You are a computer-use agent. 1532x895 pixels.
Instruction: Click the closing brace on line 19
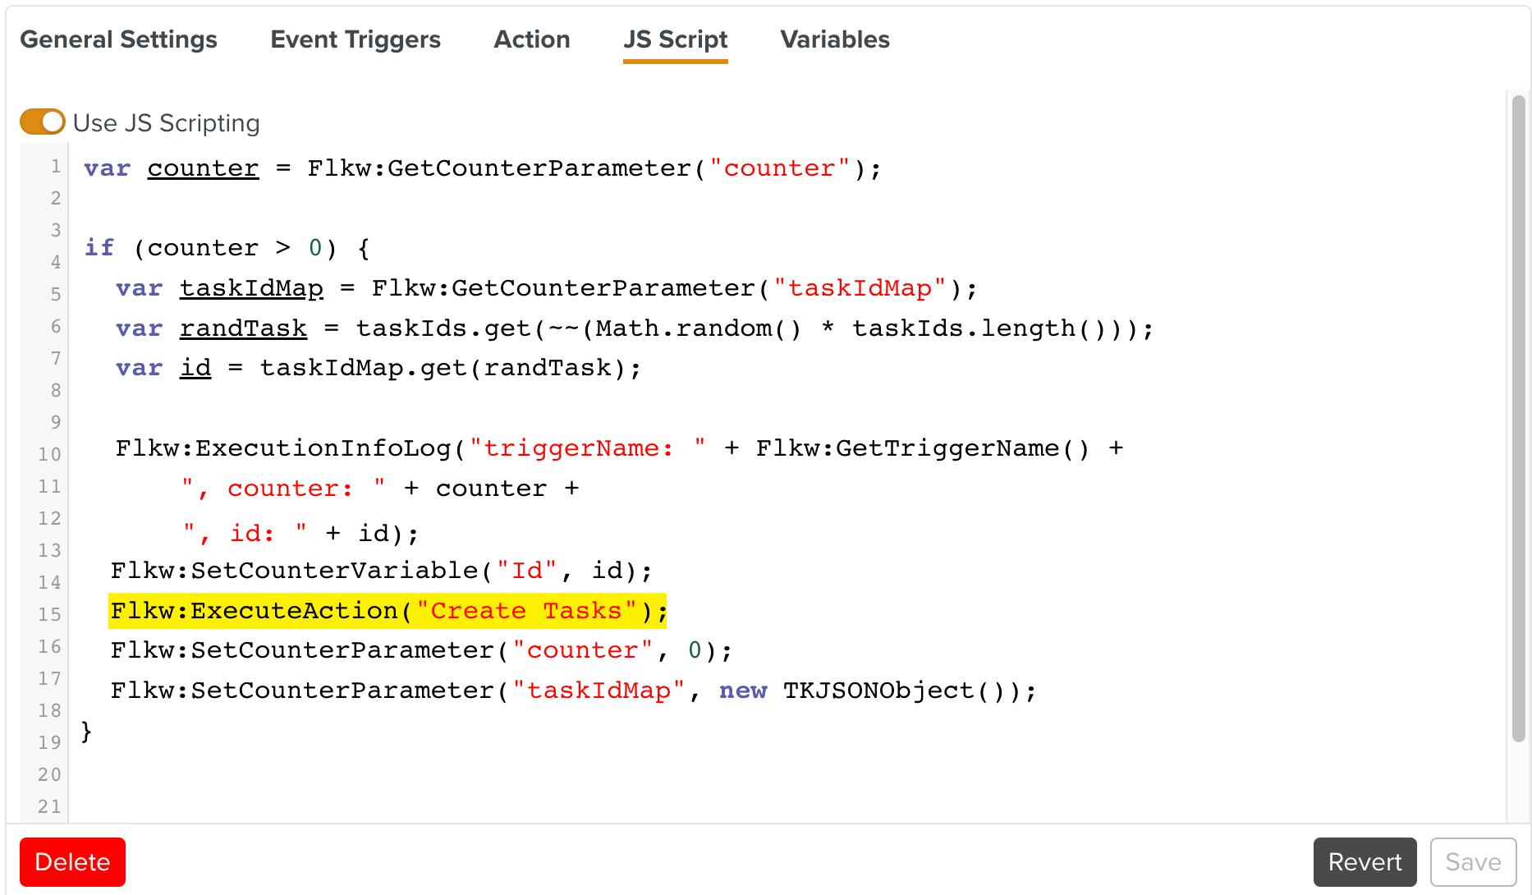(85, 732)
